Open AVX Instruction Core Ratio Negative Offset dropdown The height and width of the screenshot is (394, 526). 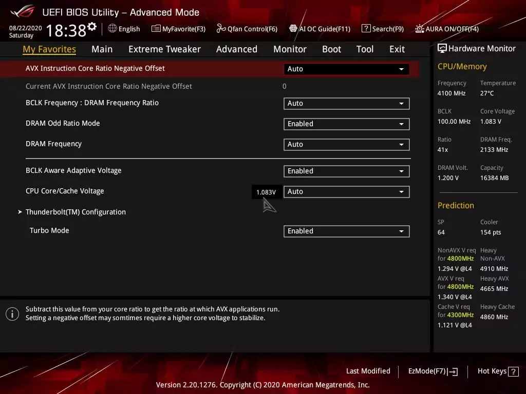tap(346, 69)
